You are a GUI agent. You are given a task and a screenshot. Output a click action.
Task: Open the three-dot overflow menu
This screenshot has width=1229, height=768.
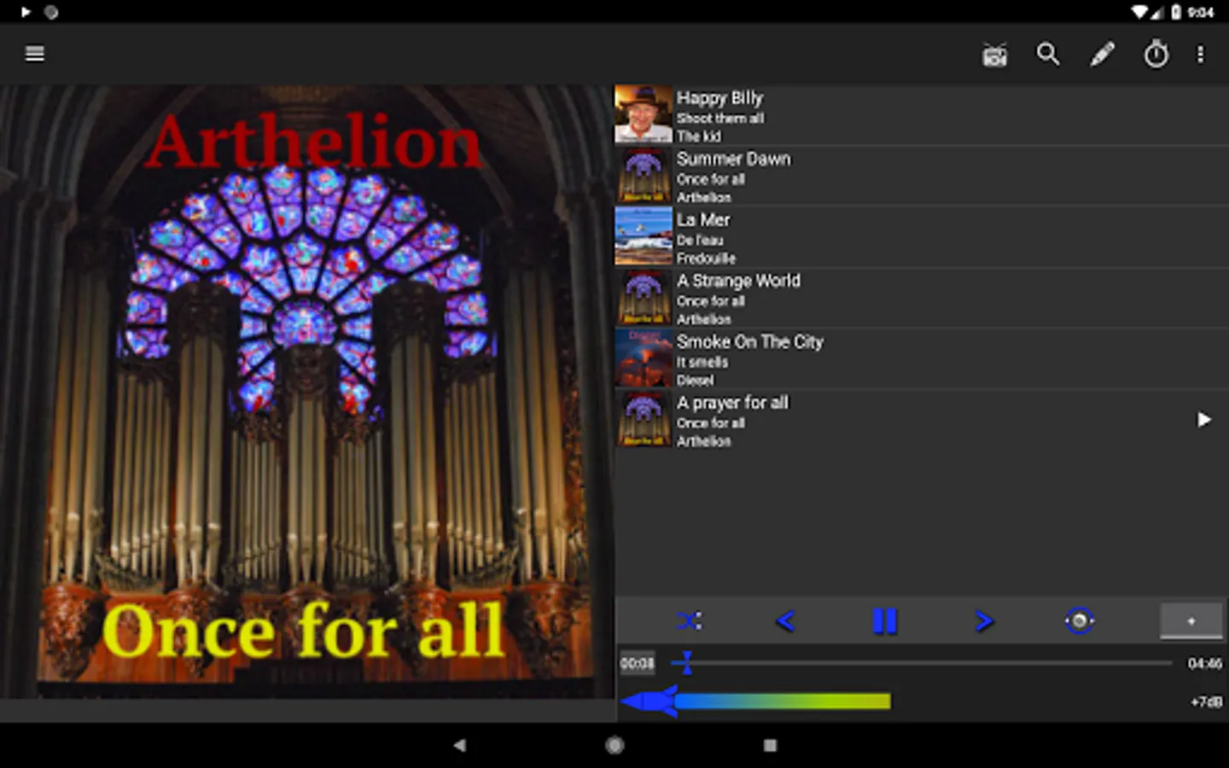pyautogui.click(x=1200, y=55)
